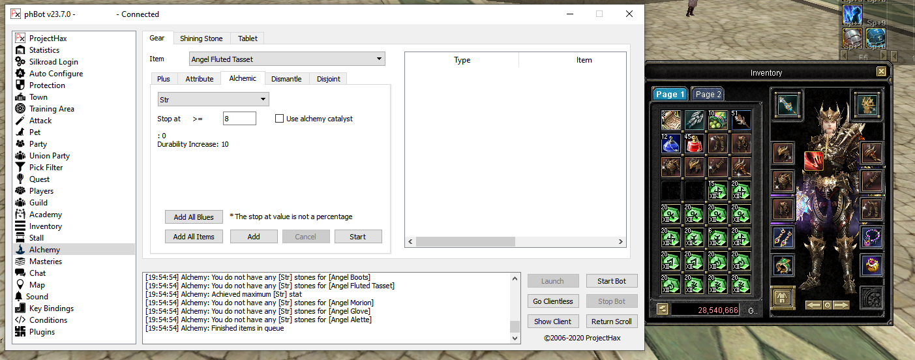The image size is (915, 360).
Task: Click the Return Scroll button
Action: pyautogui.click(x=611, y=322)
